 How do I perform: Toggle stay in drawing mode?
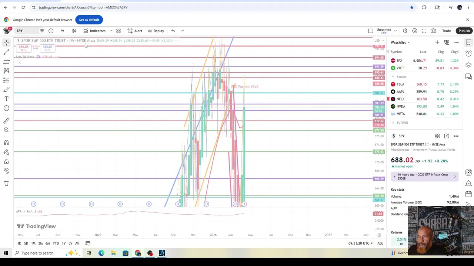[6, 152]
